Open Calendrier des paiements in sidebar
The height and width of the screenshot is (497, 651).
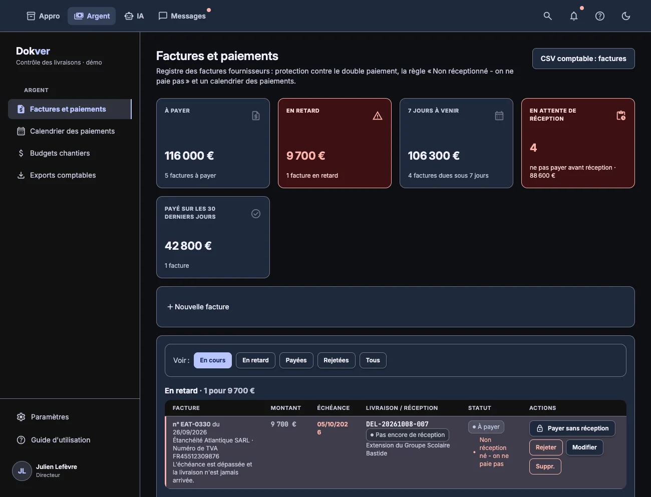70,131
